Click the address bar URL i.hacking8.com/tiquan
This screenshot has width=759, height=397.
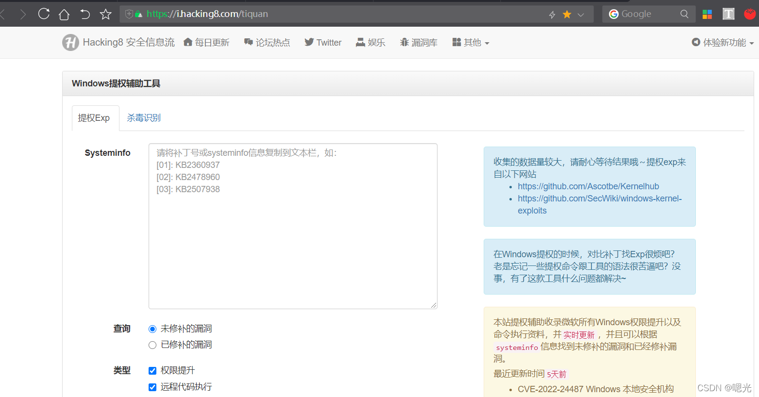(207, 14)
